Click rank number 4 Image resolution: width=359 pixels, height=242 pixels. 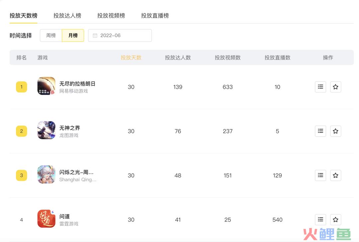pyautogui.click(x=22, y=220)
